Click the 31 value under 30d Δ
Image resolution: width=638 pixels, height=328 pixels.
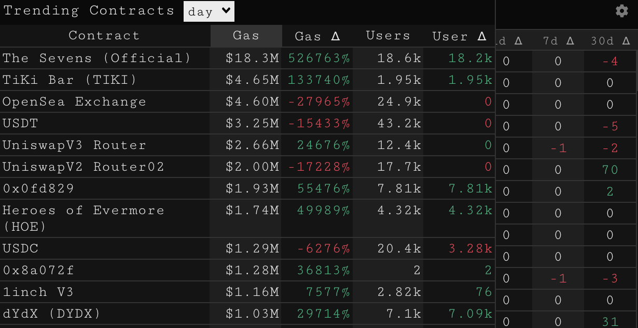click(611, 322)
